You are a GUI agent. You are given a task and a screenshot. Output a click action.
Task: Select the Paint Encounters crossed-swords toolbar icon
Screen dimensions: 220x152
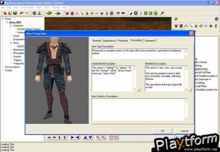pos(77,13)
